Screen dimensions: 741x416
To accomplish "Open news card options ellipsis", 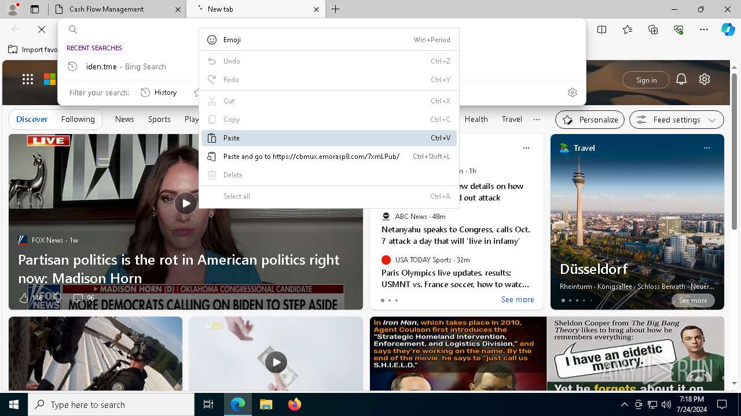I will [526, 148].
